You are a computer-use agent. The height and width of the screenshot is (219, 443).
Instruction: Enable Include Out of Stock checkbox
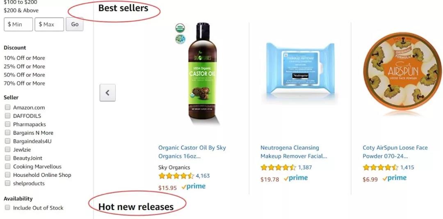(x=8, y=208)
